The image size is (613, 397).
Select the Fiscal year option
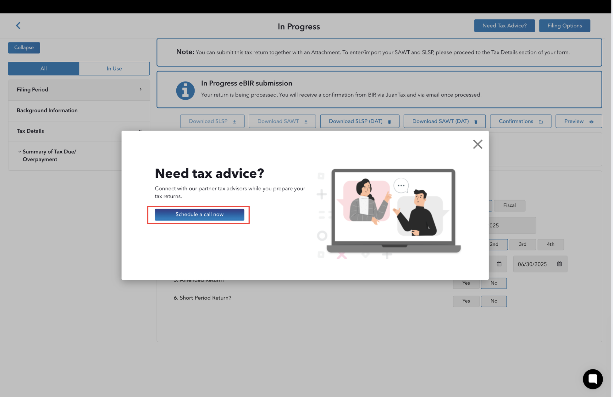pyautogui.click(x=509, y=205)
